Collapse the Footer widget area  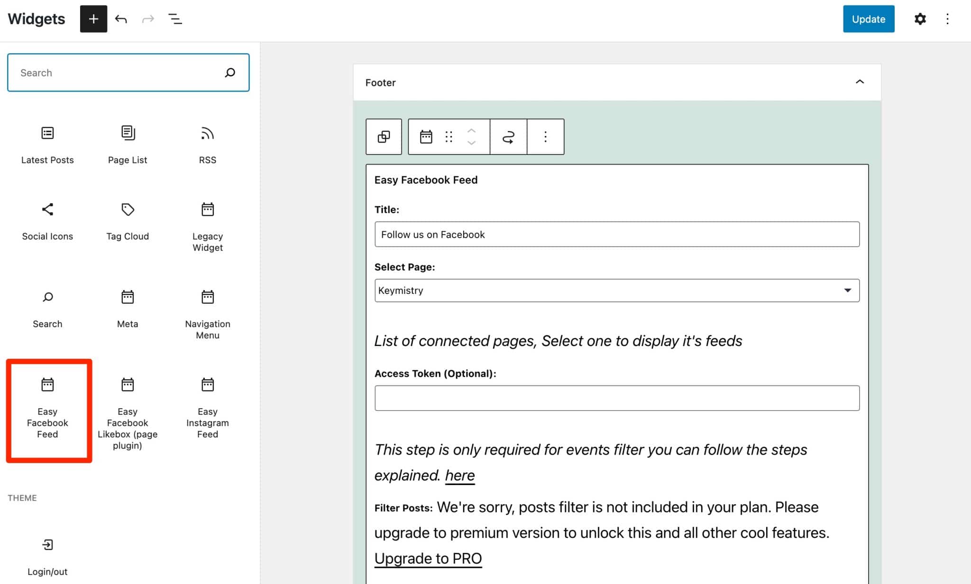point(860,82)
